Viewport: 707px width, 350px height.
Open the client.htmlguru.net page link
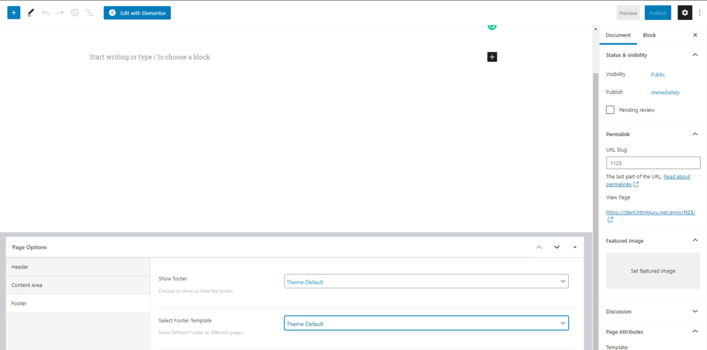click(x=650, y=212)
